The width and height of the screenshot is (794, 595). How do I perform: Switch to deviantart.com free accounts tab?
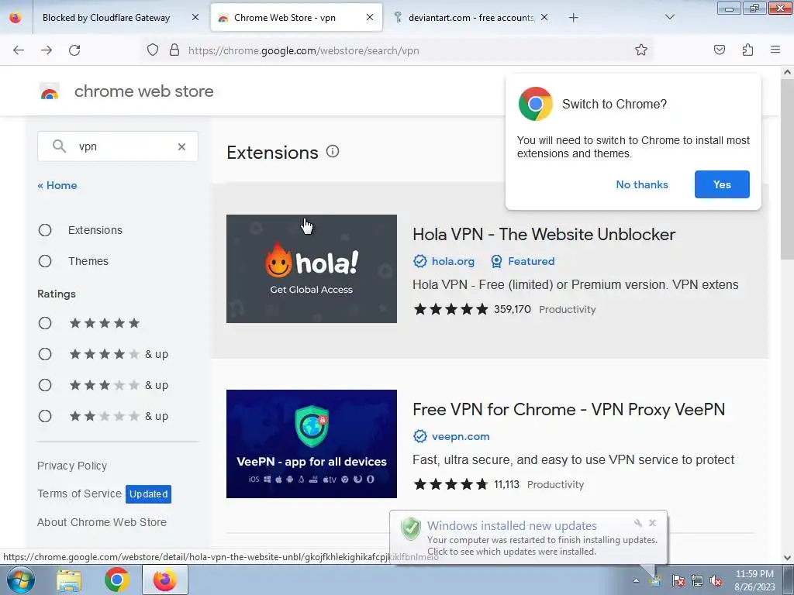point(471,18)
